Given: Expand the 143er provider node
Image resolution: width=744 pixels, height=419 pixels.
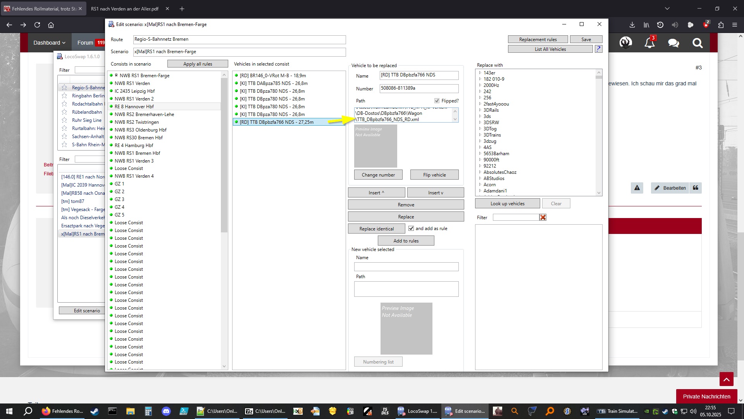Looking at the screenshot, I should tap(480, 73).
